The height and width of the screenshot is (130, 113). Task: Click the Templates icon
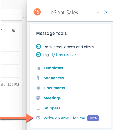pos(38,68)
